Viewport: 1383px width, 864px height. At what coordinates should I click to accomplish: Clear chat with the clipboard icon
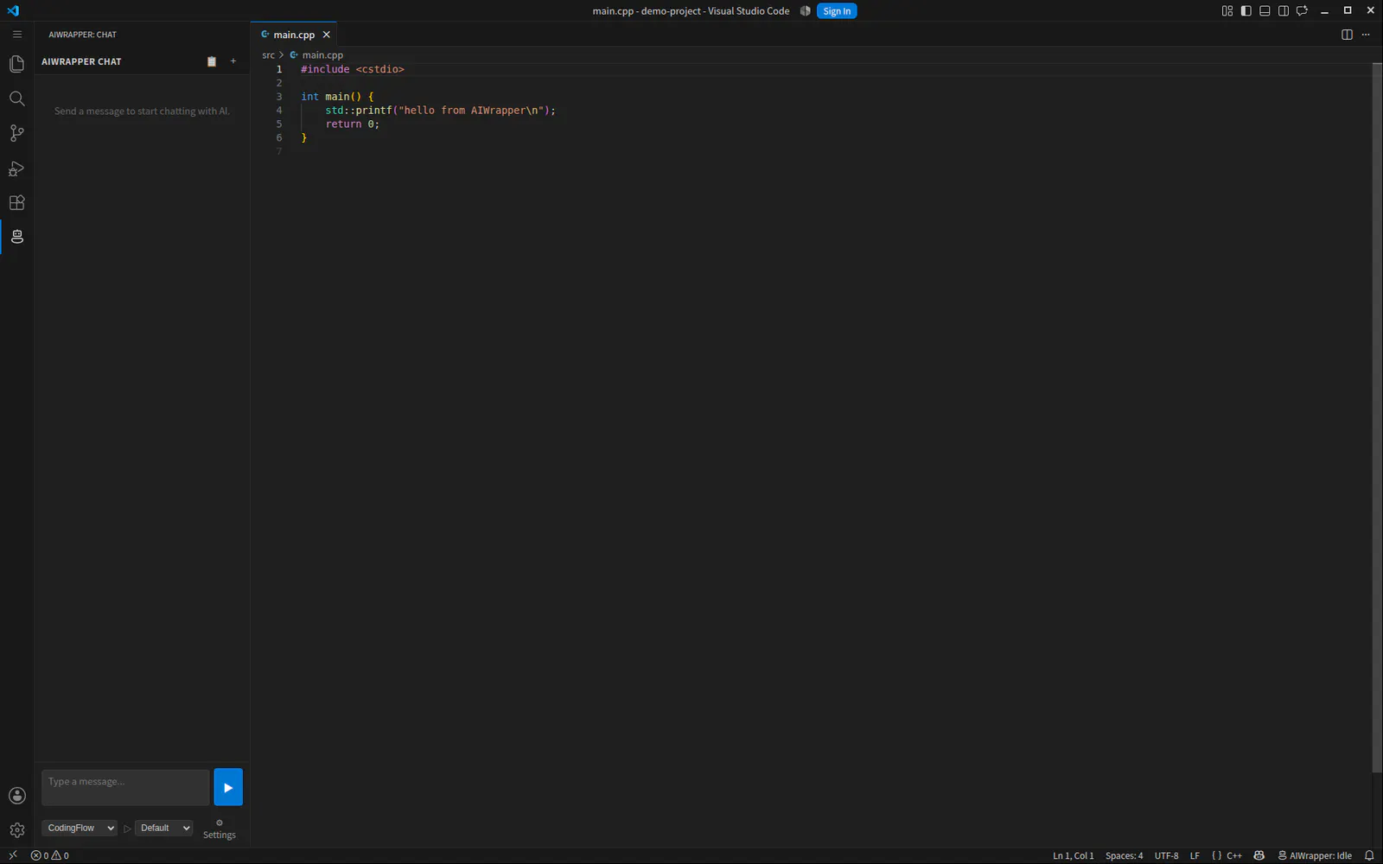[212, 61]
